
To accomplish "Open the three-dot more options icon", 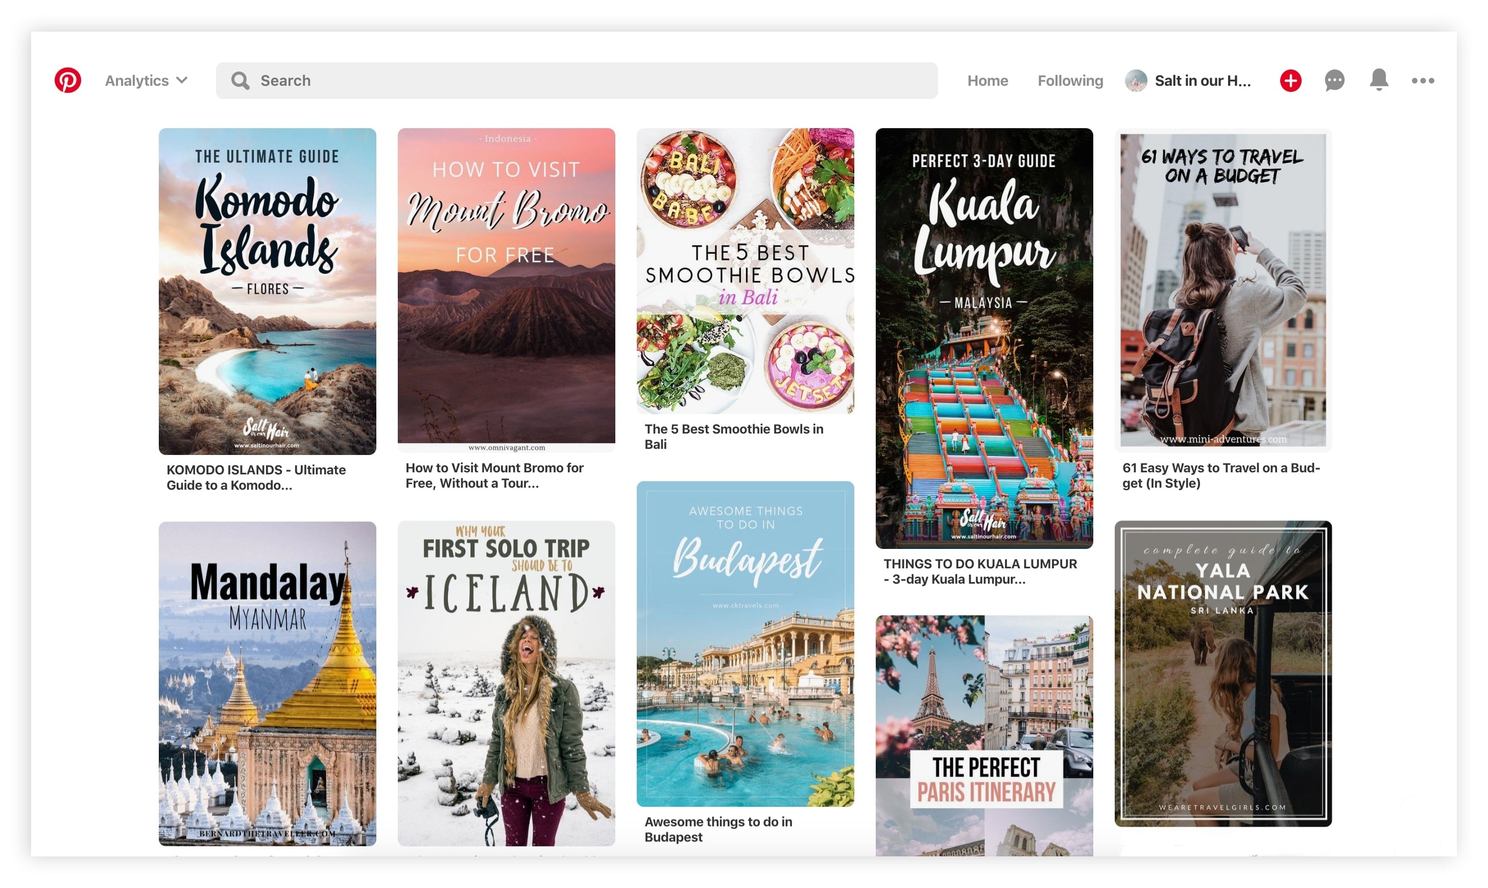I will tap(1422, 80).
